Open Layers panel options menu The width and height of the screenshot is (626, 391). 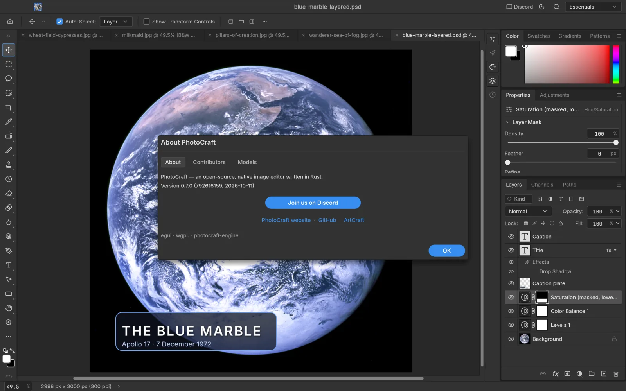(619, 185)
